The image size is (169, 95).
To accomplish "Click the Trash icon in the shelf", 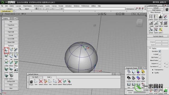I will point(31,83).
